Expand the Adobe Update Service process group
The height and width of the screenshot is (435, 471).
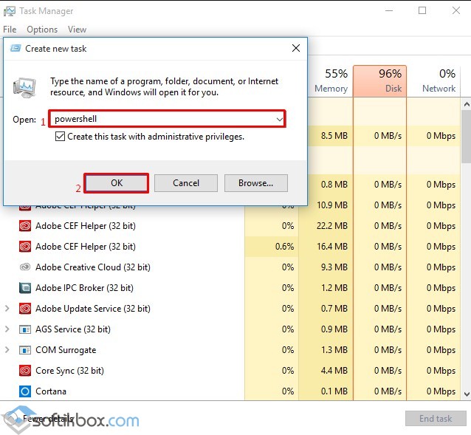(7, 309)
